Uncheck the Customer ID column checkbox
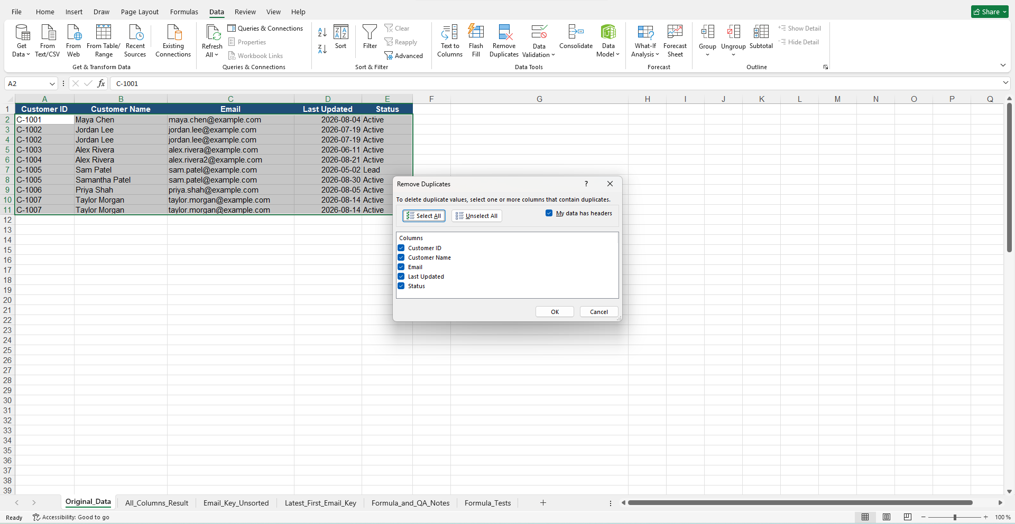This screenshot has height=524, width=1015. (x=401, y=248)
